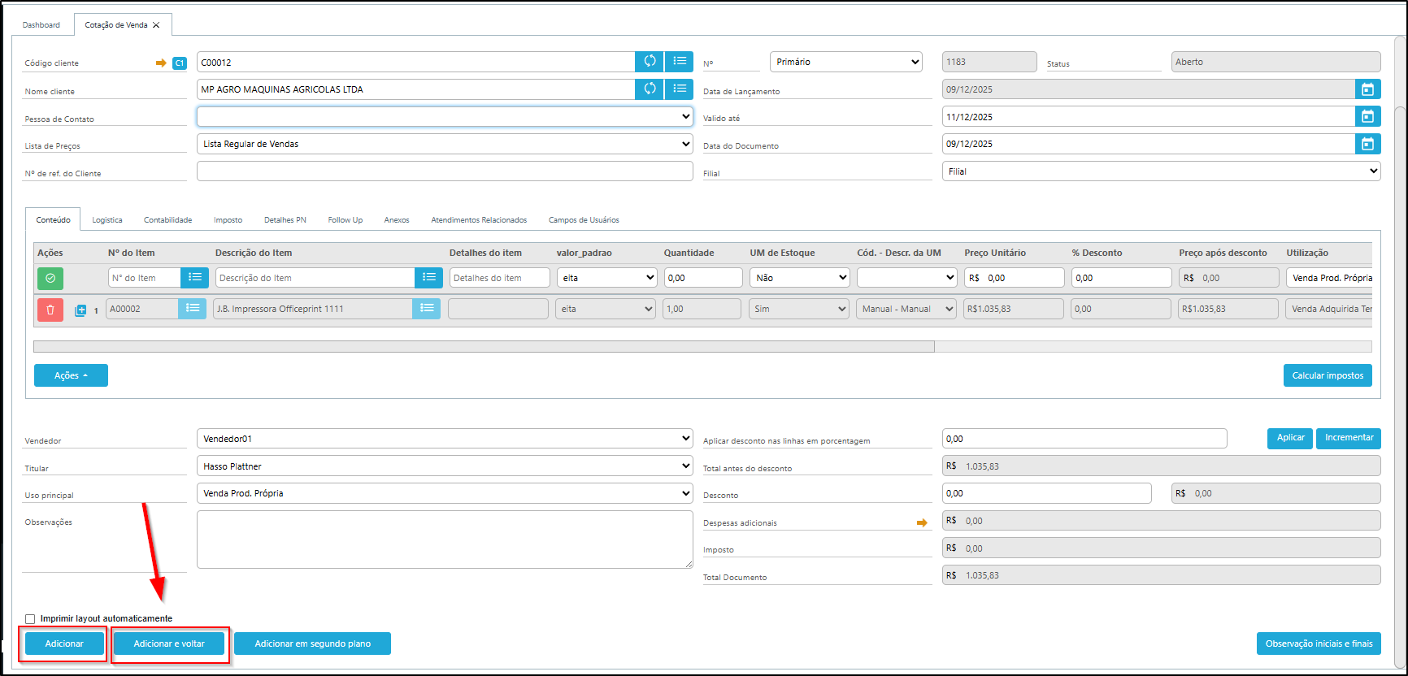Switch to Logística tab
Screen dimensions: 1408x676
(x=107, y=220)
